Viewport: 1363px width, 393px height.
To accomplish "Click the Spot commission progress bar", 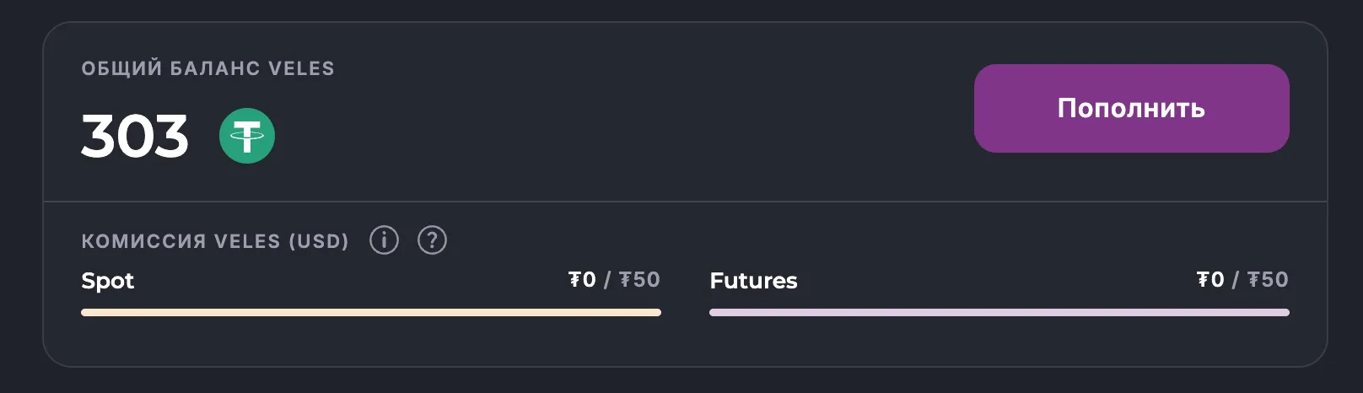I will 371,313.
